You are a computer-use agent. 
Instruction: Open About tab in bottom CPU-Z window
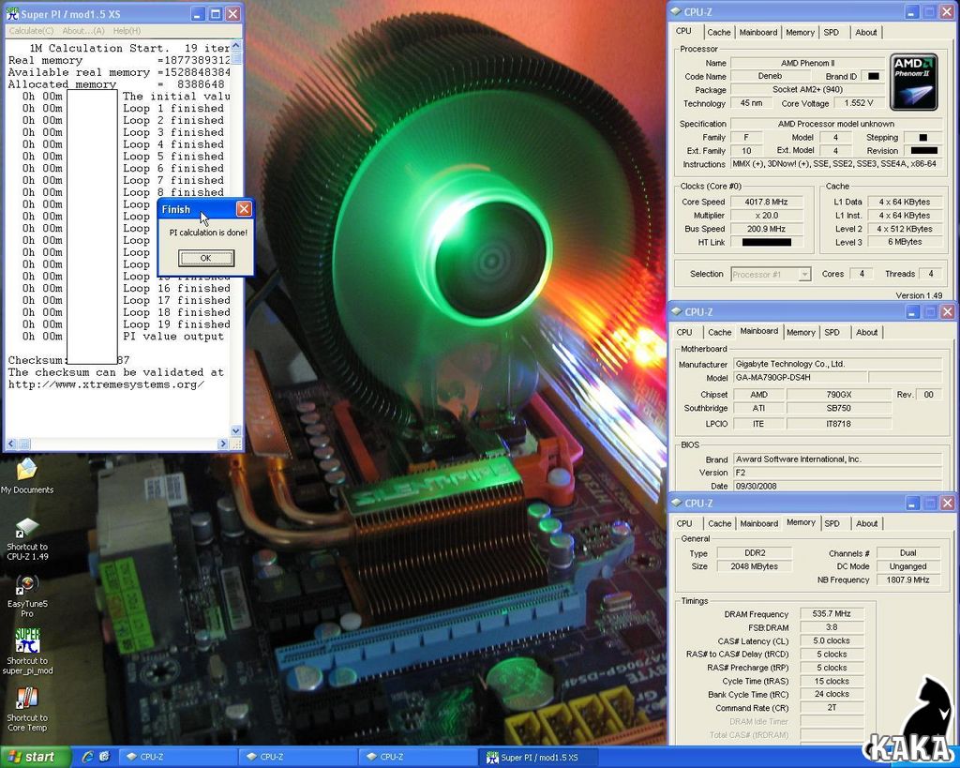click(866, 523)
